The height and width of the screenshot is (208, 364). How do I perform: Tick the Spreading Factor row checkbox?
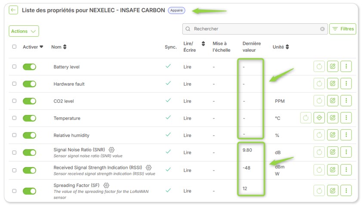pyautogui.click(x=14, y=191)
